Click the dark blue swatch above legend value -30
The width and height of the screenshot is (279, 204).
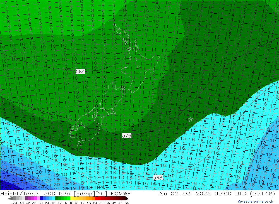[x=42, y=198]
